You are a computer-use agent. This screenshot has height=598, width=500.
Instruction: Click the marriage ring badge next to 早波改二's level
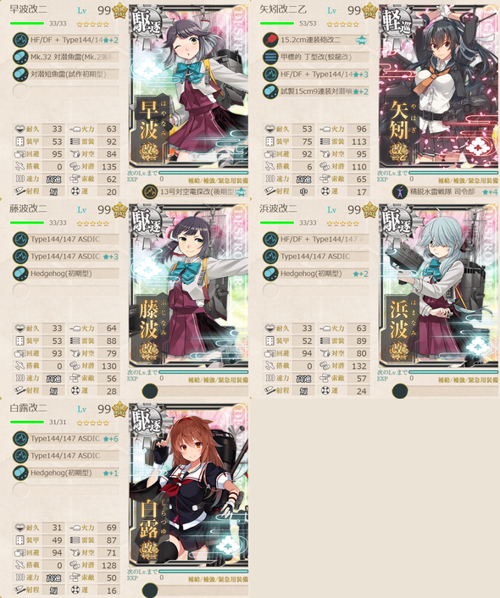[119, 11]
